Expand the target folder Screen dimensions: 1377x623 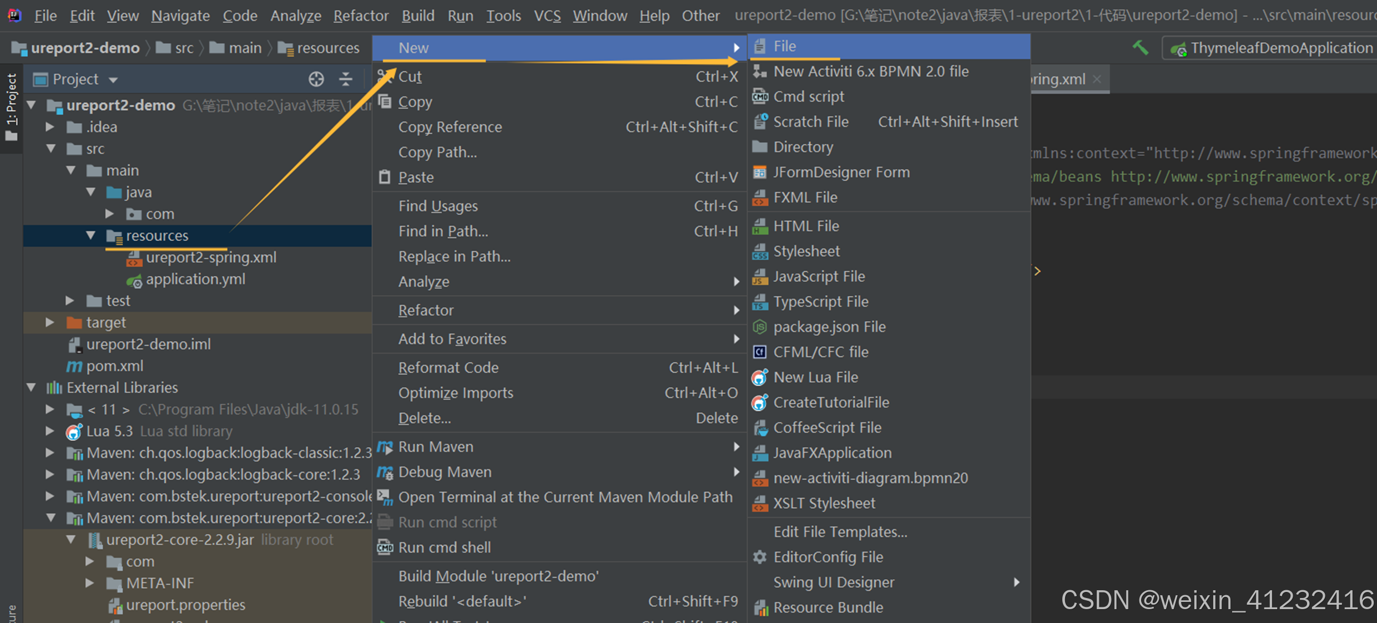click(x=50, y=322)
